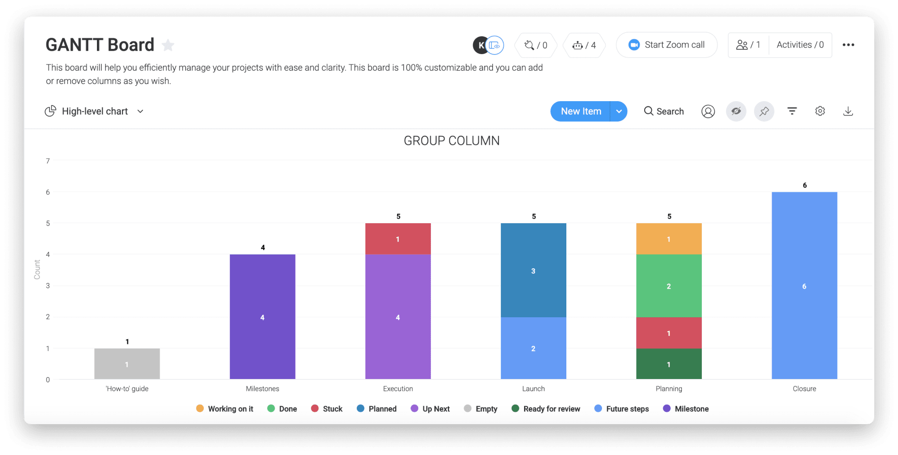Star the GANTT Board as favorite
Viewport: 898px width, 455px height.
(x=168, y=45)
